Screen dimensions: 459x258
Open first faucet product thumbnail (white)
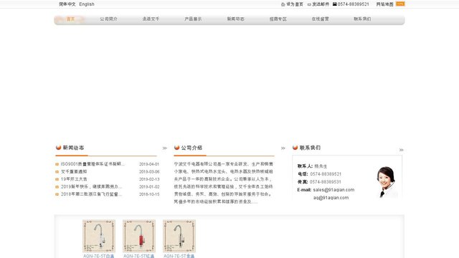(x=99, y=236)
